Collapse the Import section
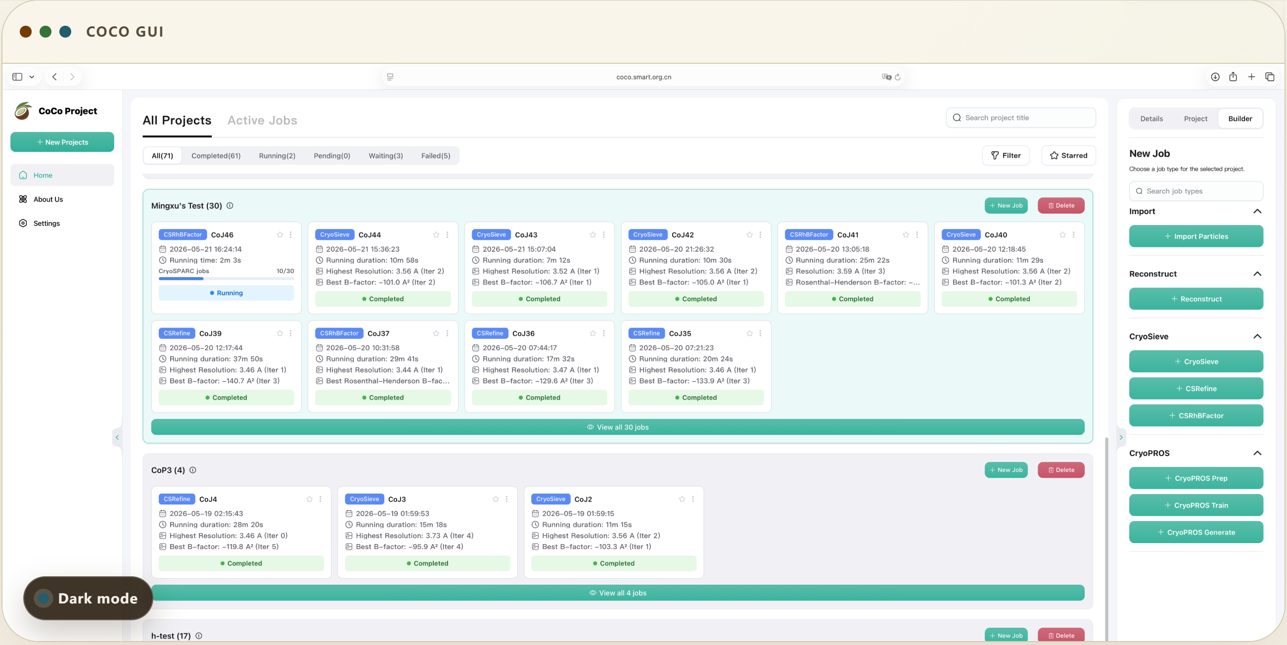This screenshot has height=645, width=1287. [x=1257, y=211]
